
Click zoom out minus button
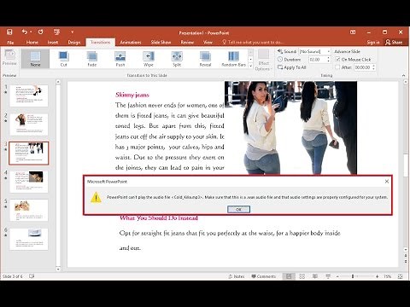[337, 276]
